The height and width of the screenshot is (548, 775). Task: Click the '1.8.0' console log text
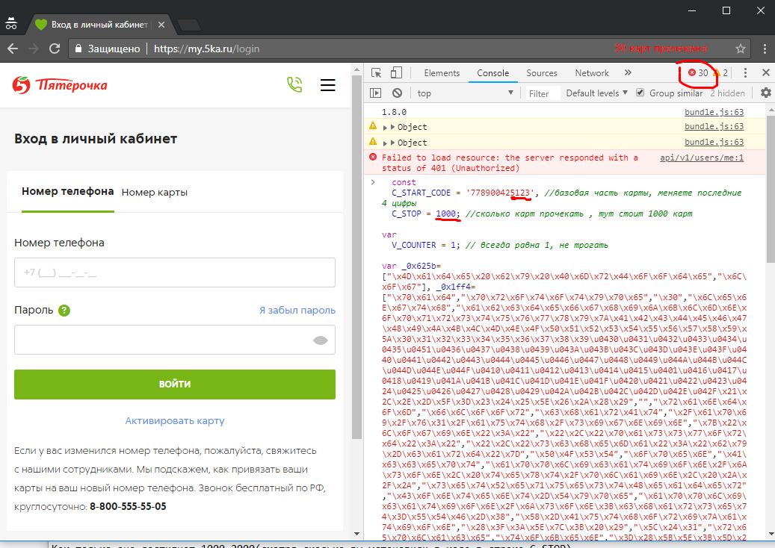click(x=394, y=112)
